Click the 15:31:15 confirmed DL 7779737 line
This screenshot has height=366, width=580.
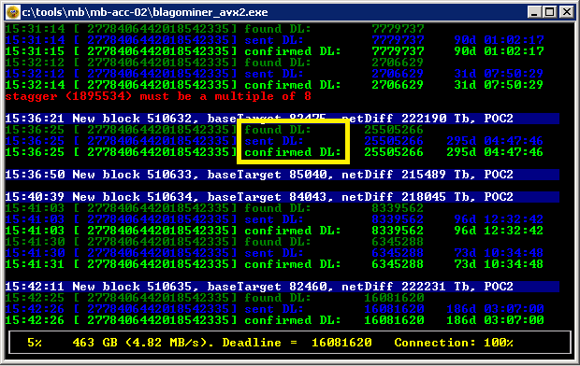pyautogui.click(x=274, y=51)
